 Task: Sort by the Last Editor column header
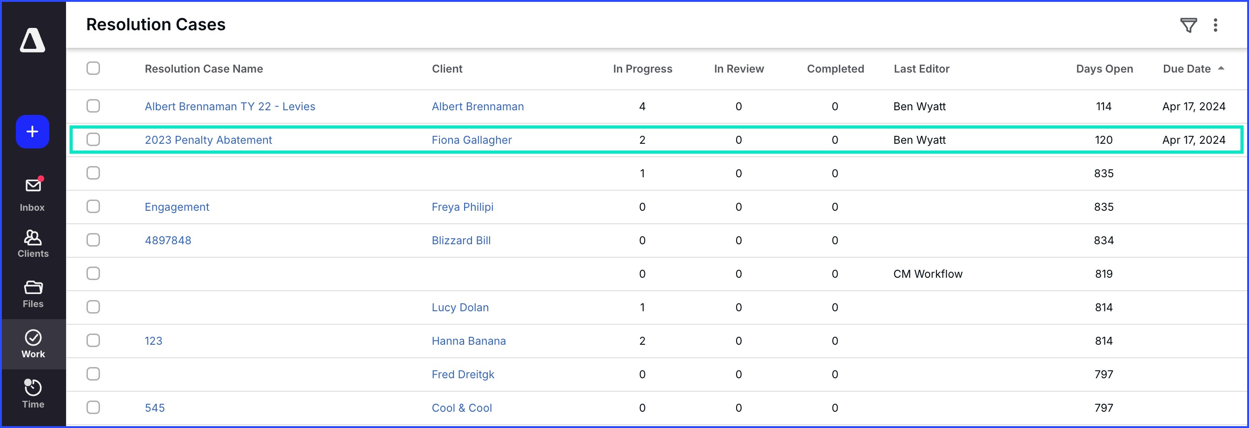(x=921, y=69)
